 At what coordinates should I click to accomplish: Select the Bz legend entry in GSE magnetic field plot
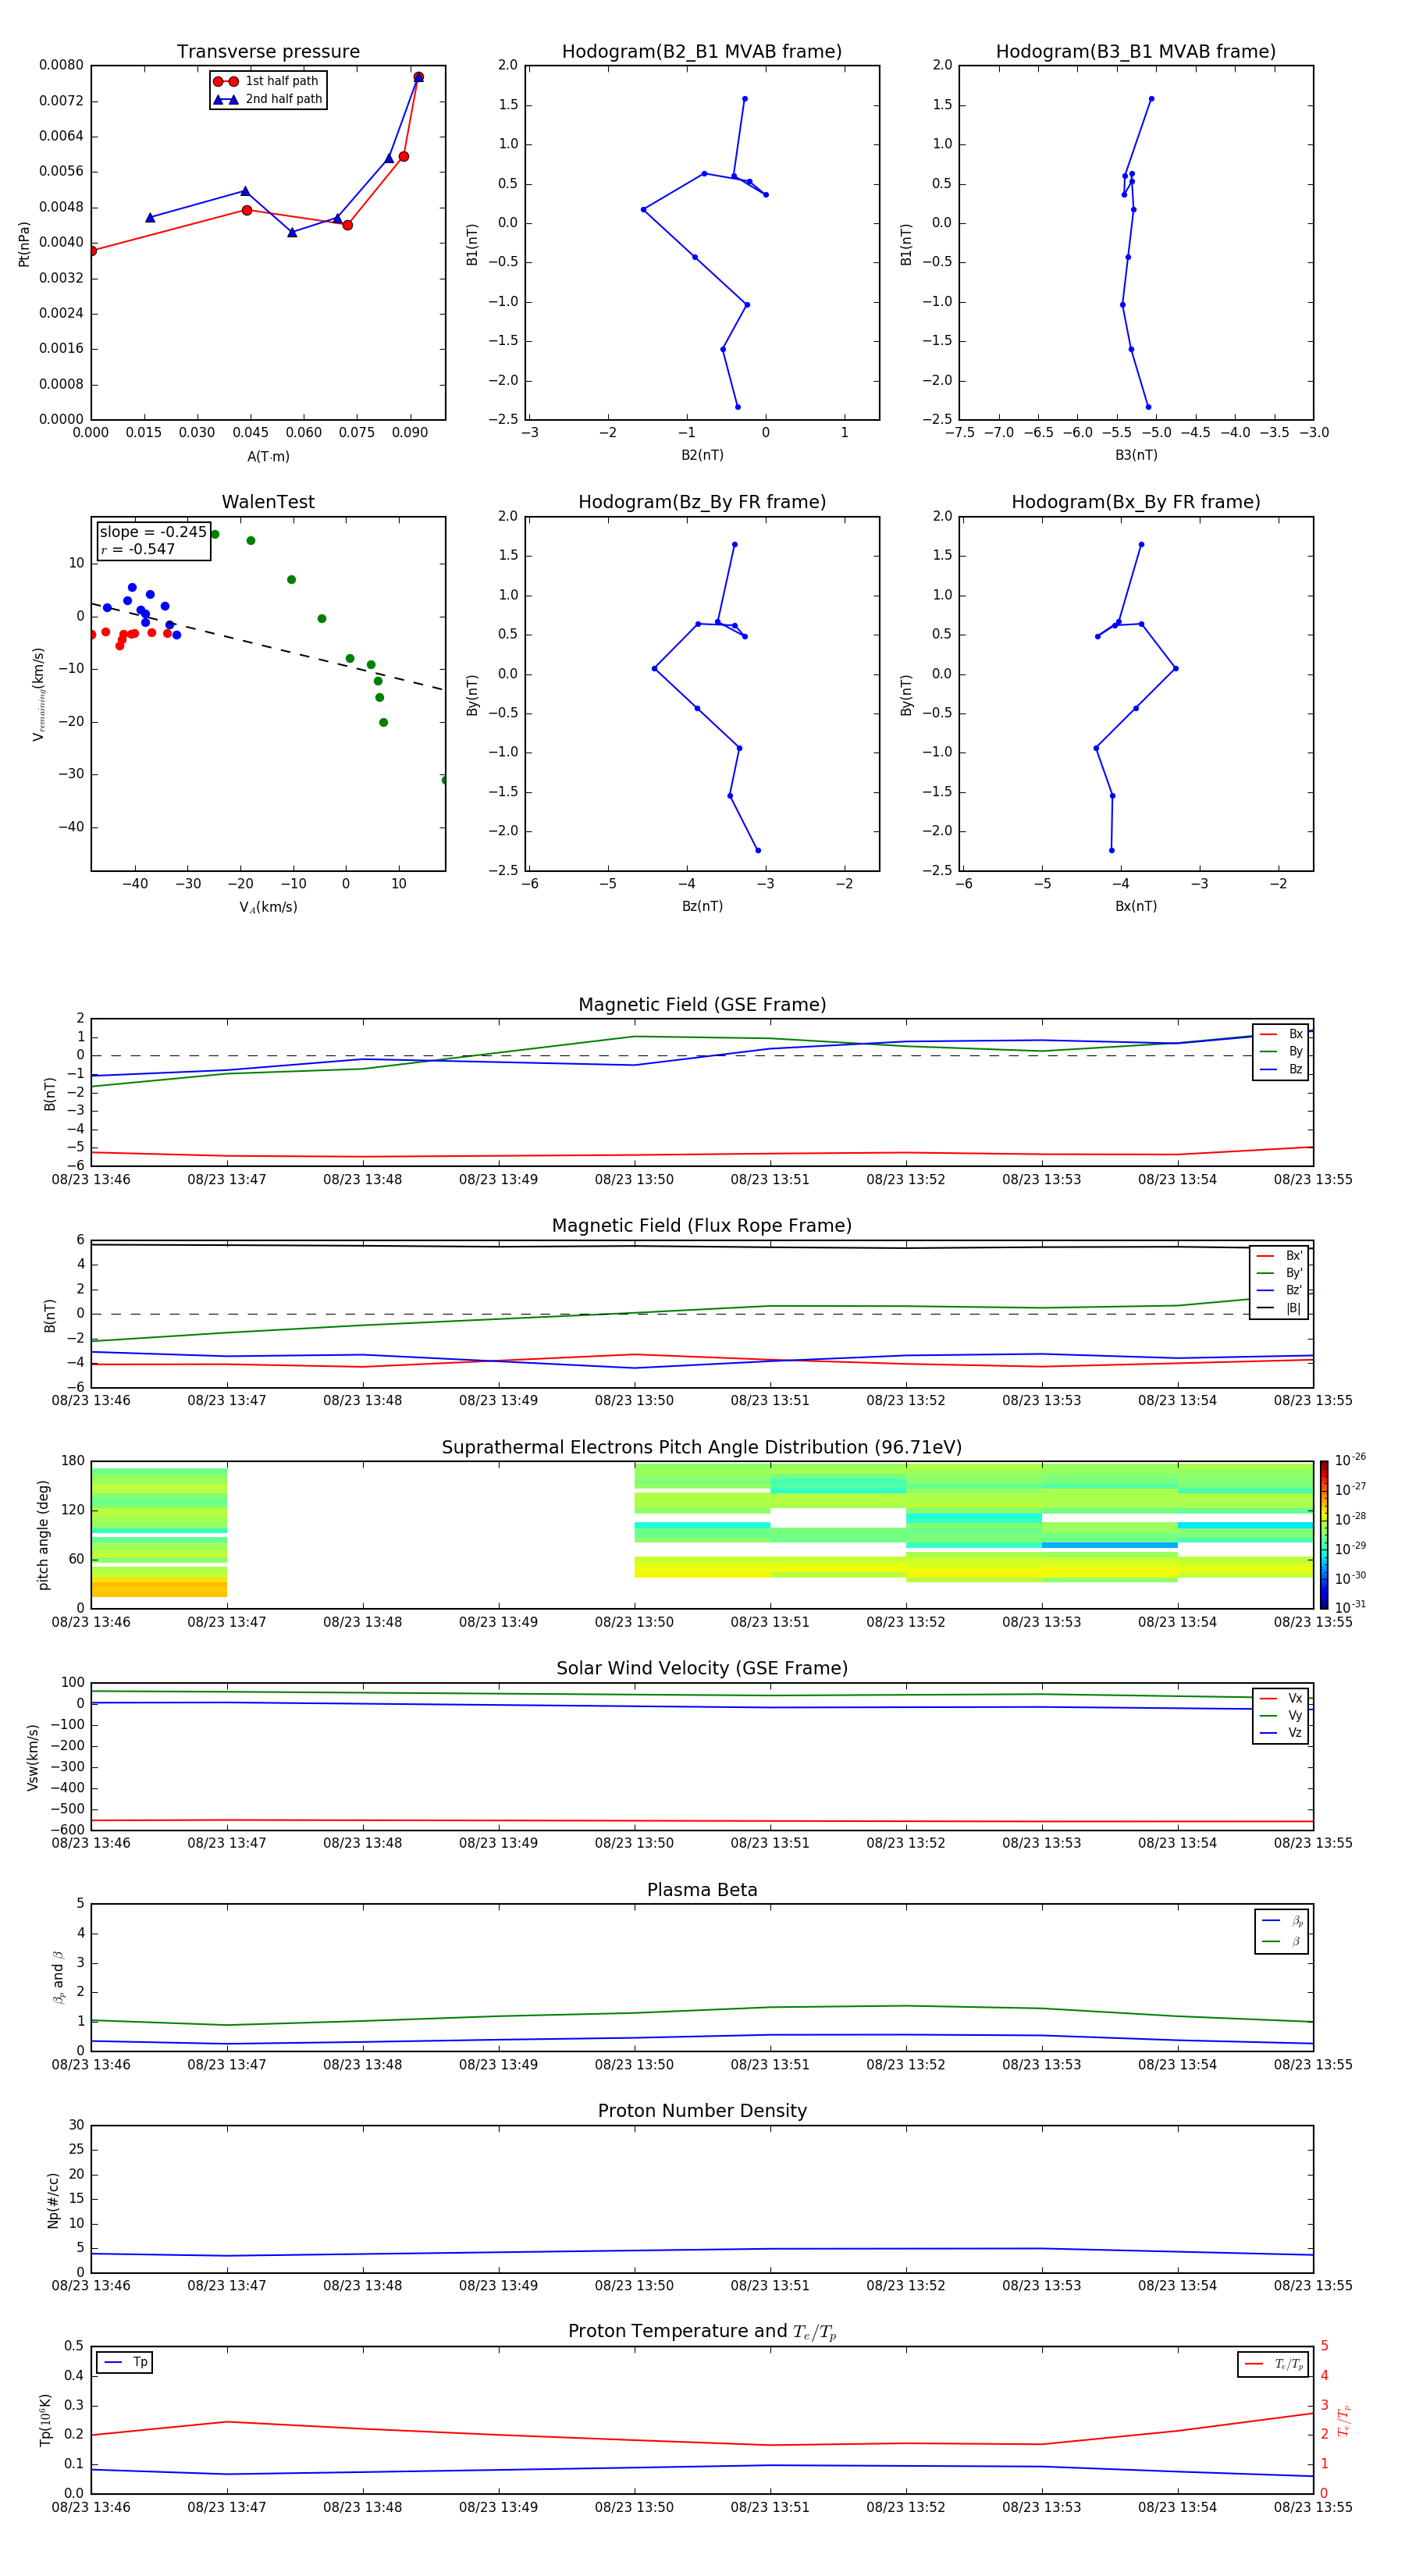pos(1281,1070)
